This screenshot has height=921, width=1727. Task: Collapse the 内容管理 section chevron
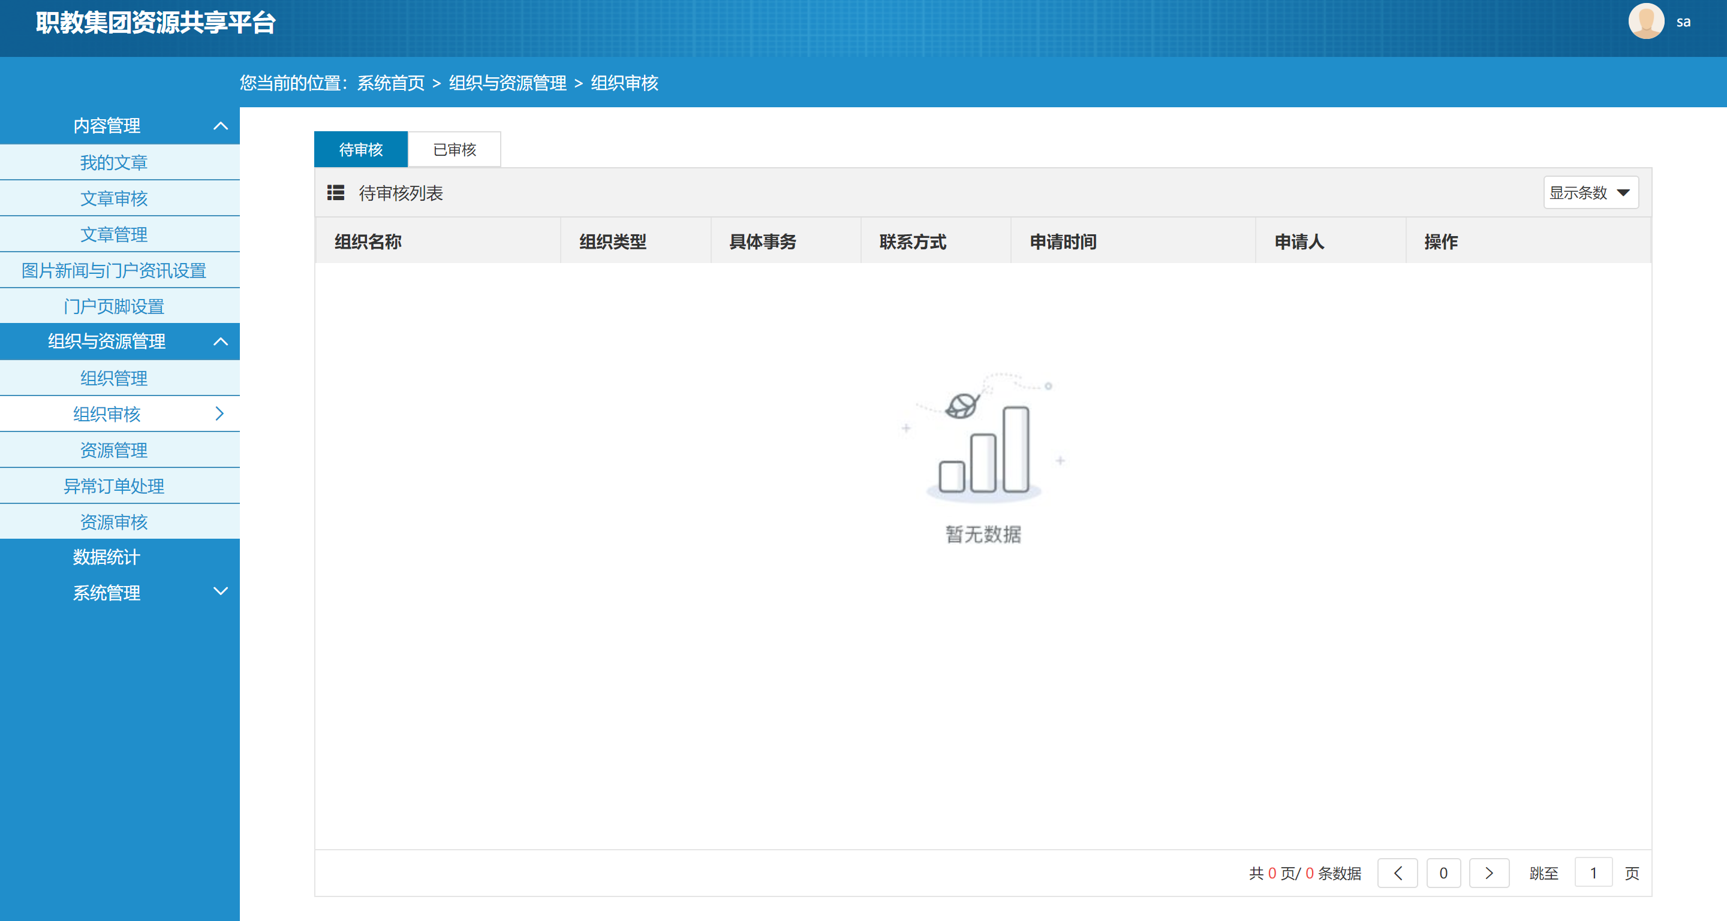221,126
